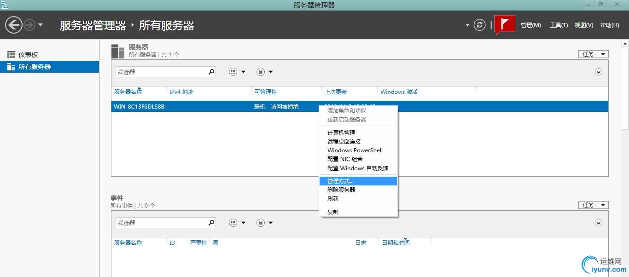This screenshot has height=277, width=629.
Task: Click the 联机 - 访问被拒绝 status cell
Action: coord(276,107)
